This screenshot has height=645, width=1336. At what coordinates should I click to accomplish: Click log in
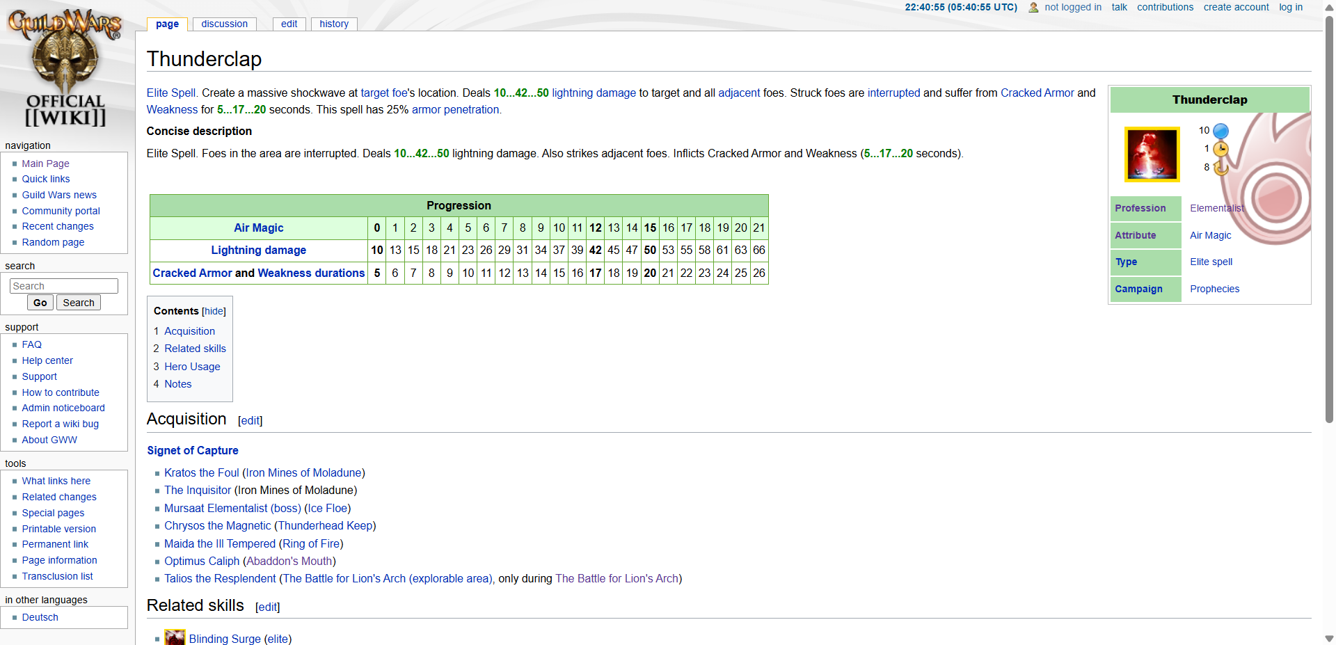tap(1291, 7)
